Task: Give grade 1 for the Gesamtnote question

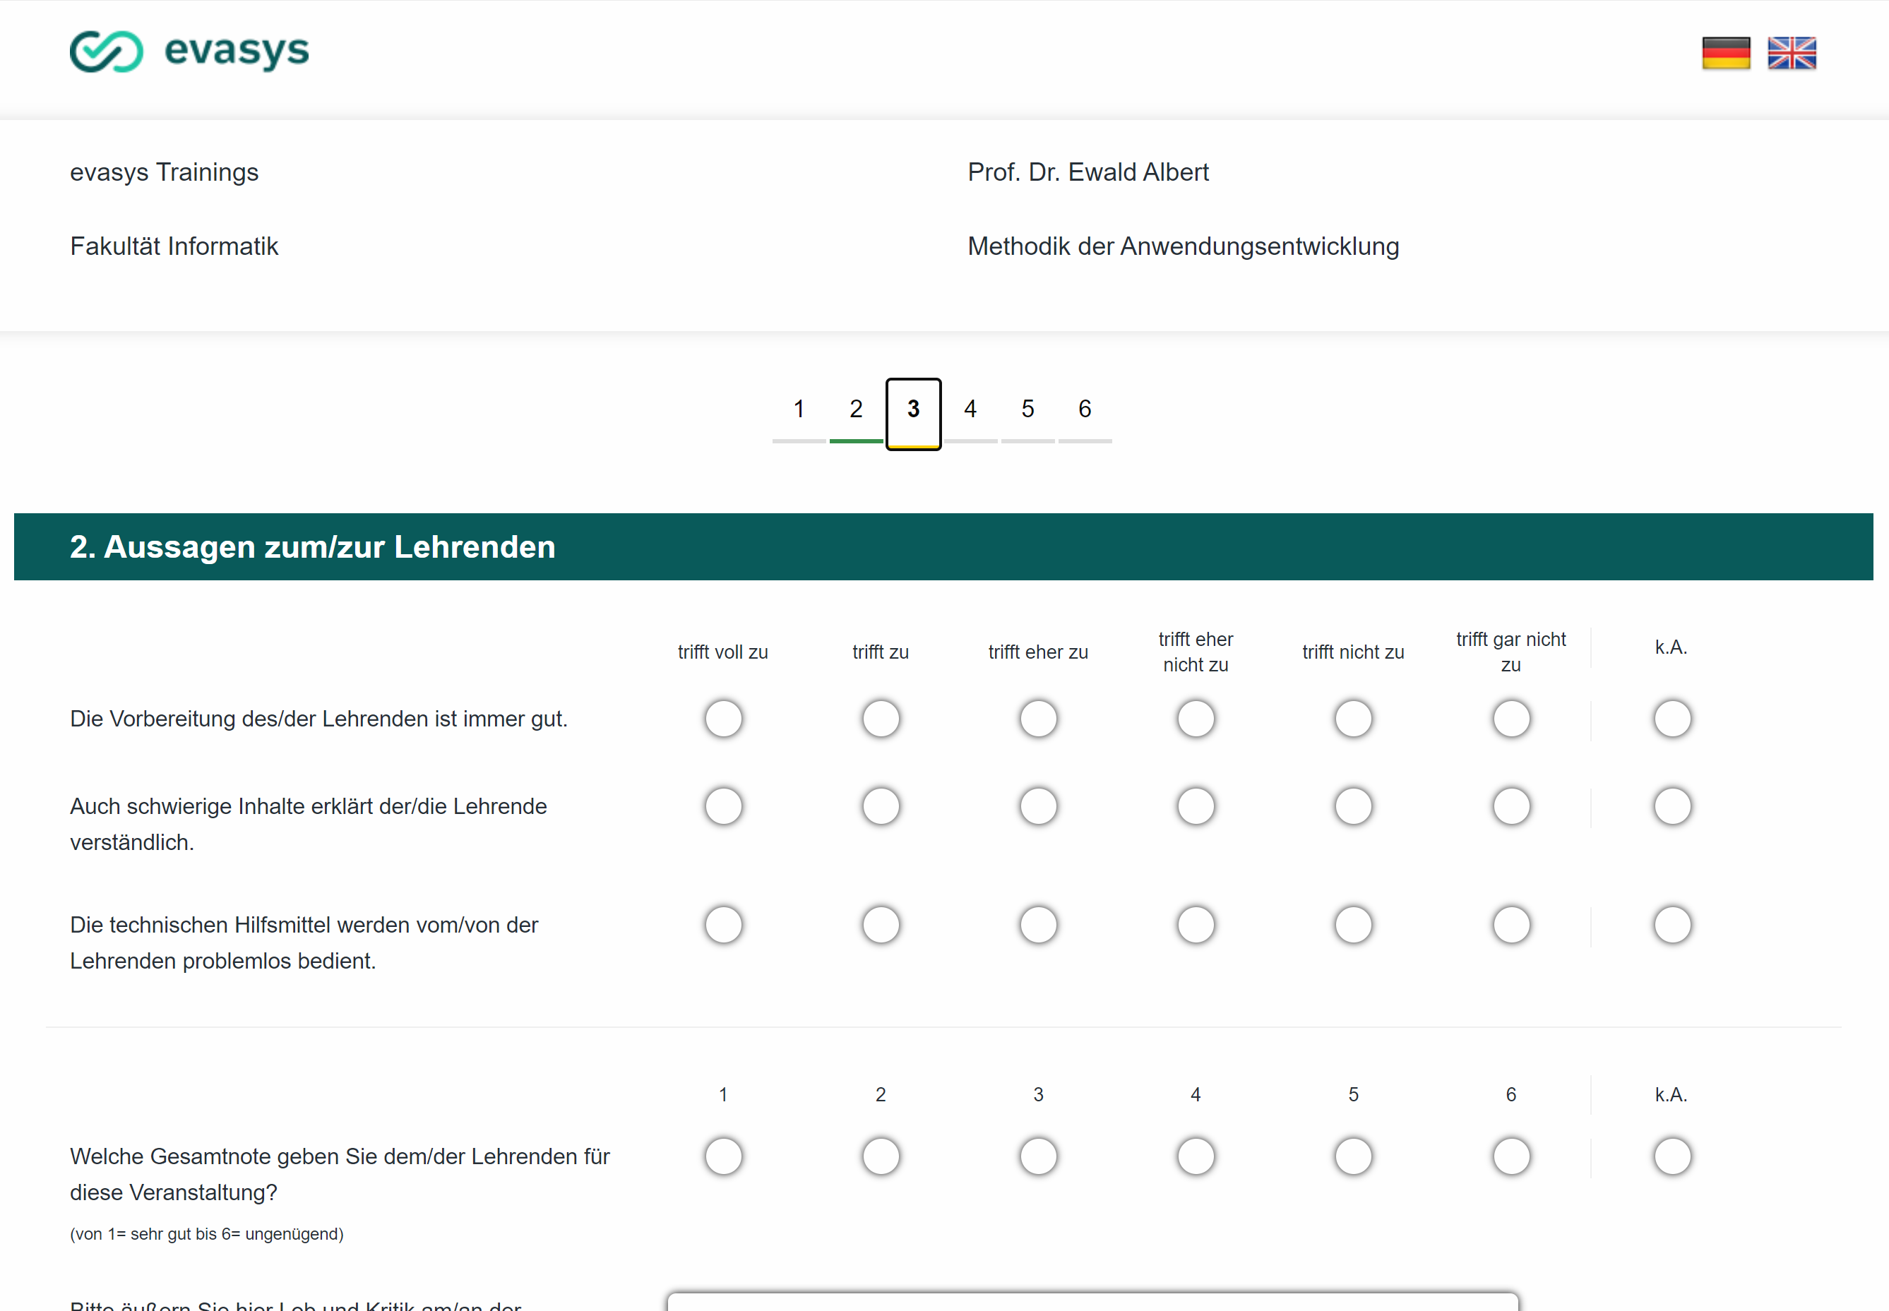Action: [x=723, y=1156]
